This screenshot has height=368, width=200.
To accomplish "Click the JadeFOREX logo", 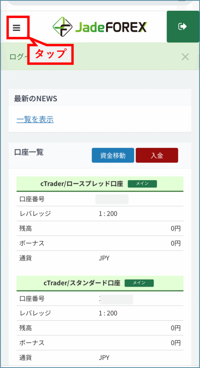I will click(100, 27).
